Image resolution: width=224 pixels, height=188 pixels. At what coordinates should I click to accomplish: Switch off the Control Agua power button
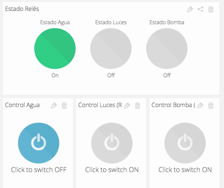coord(39,143)
